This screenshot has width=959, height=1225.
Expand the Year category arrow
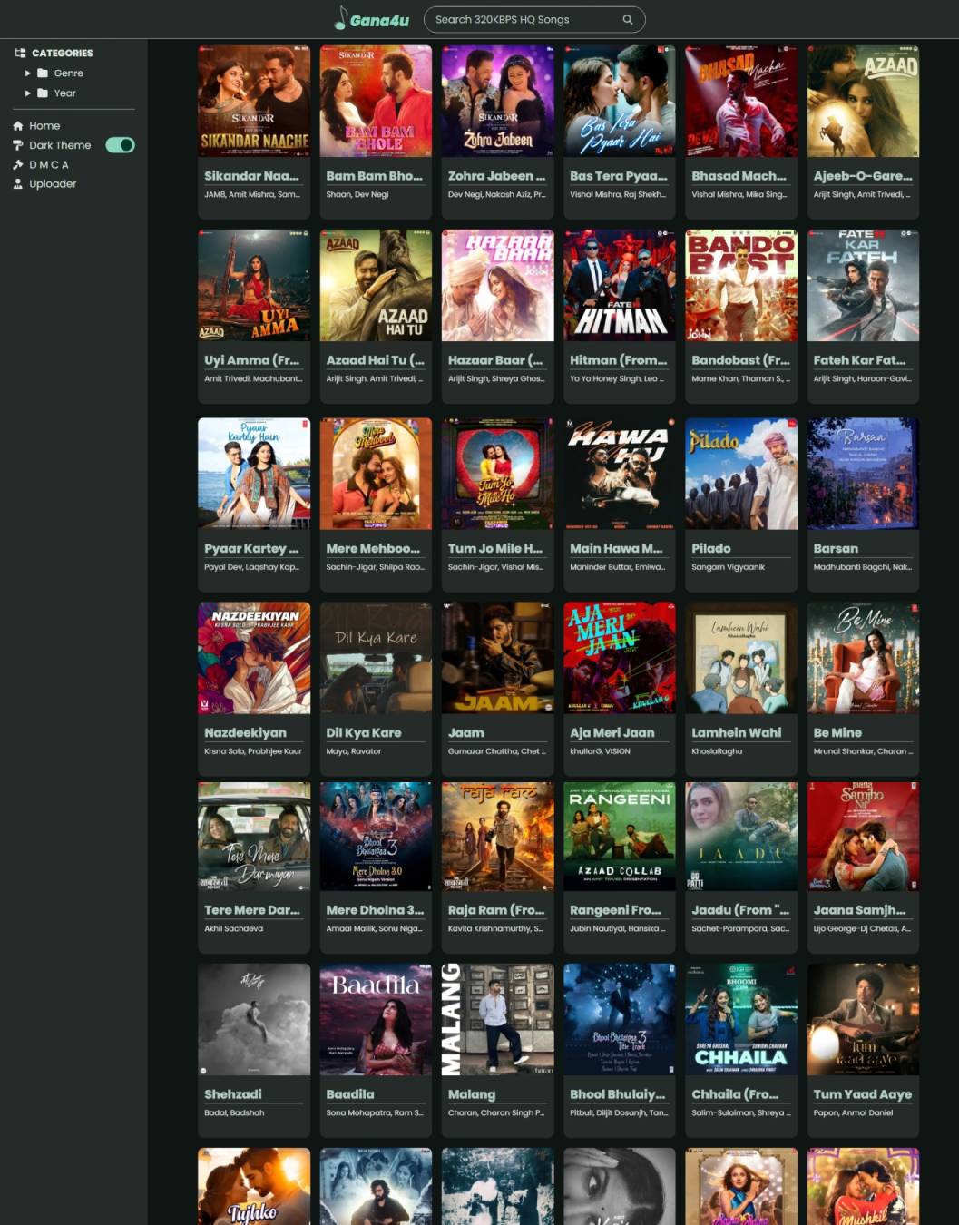pyautogui.click(x=28, y=93)
